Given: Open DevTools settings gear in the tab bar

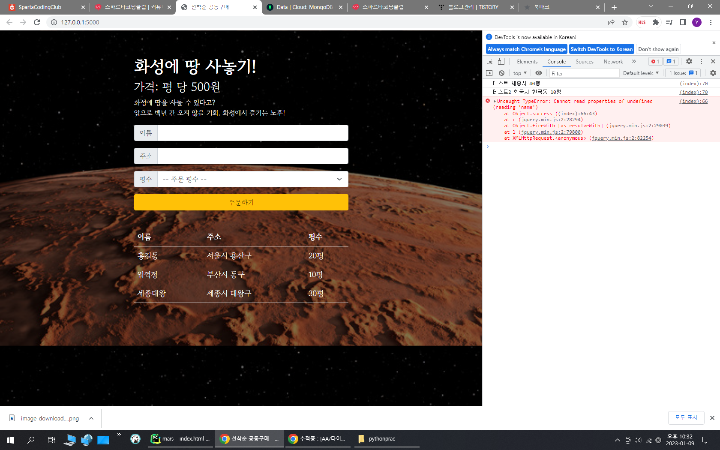Looking at the screenshot, I should point(689,61).
